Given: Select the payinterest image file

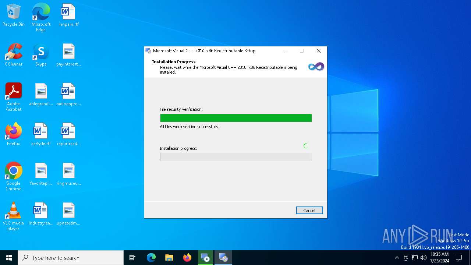Looking at the screenshot, I should [x=68, y=55].
